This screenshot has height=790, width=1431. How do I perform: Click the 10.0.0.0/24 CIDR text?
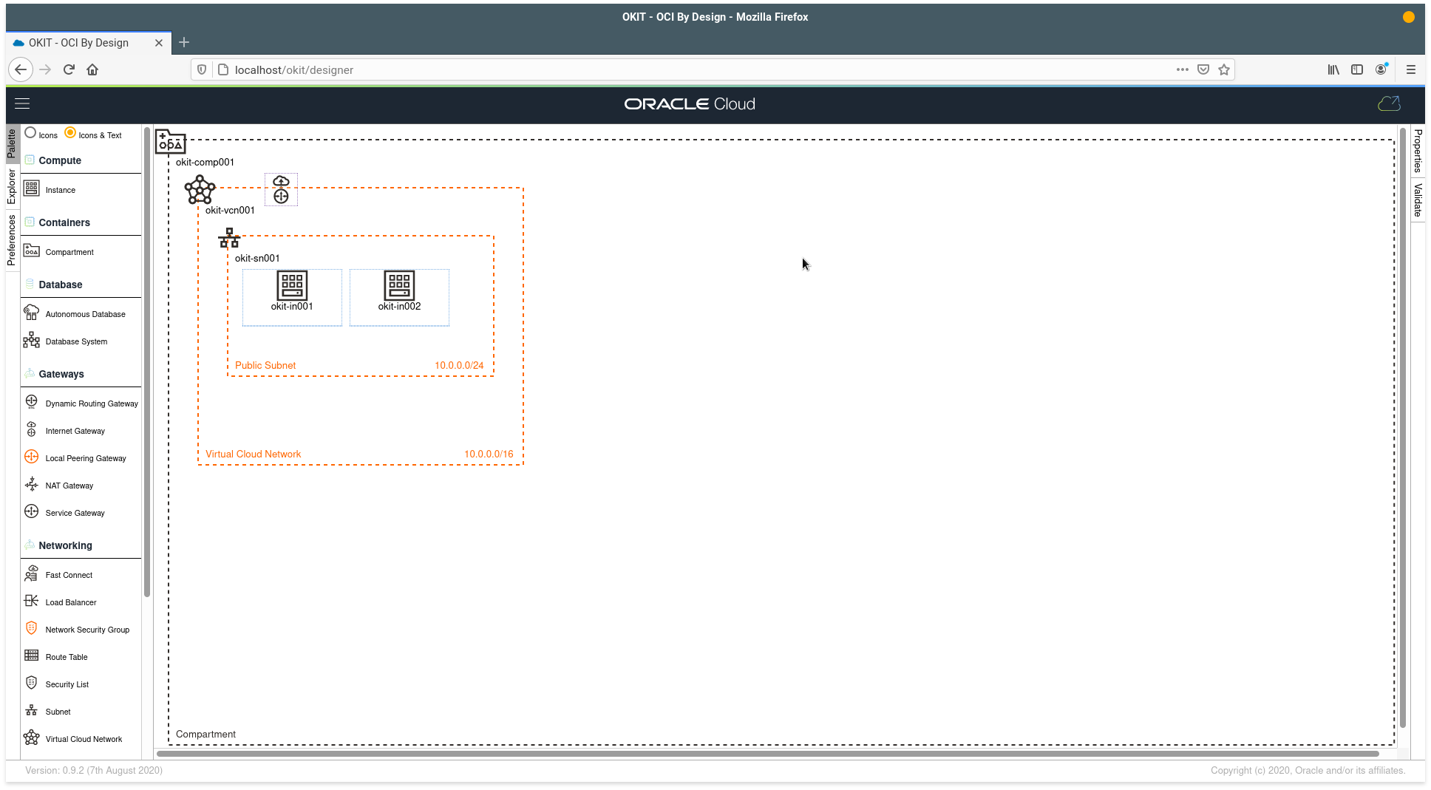(459, 365)
